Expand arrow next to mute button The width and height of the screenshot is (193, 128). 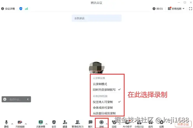tap(12, 124)
